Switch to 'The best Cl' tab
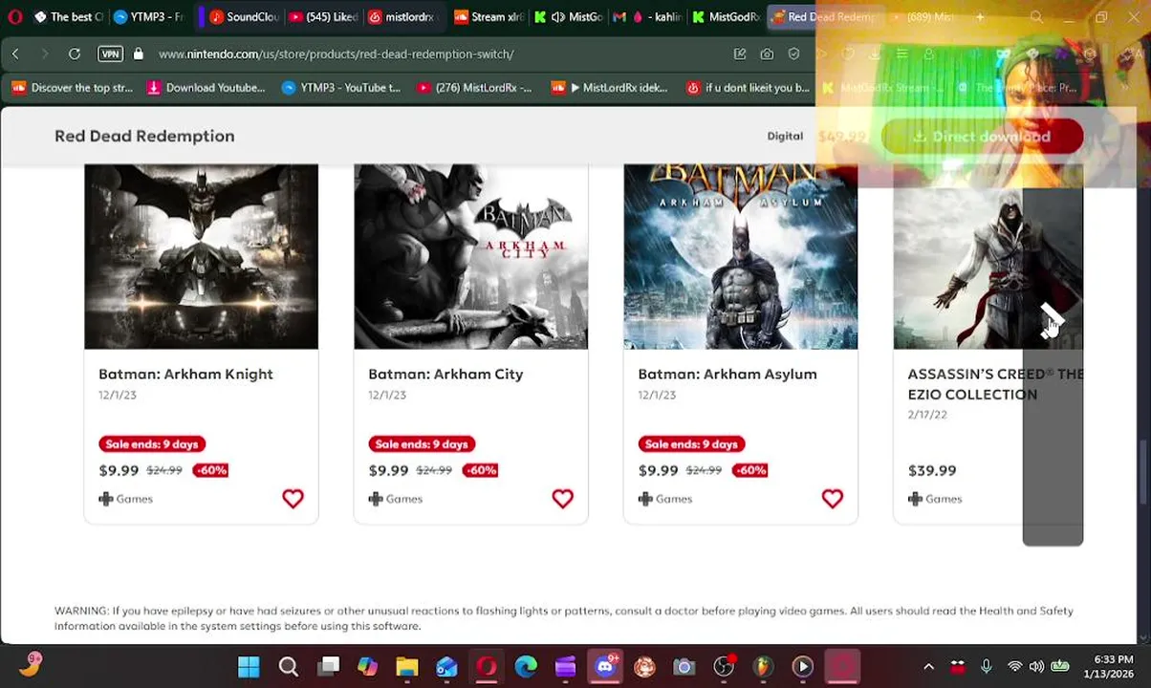 pos(68,17)
